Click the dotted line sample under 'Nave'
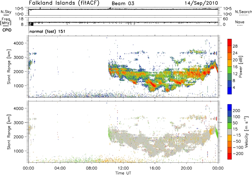 pyautogui.click(x=240, y=25)
